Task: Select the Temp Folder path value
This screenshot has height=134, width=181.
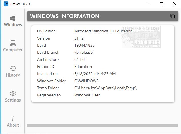Action: tap(106, 88)
